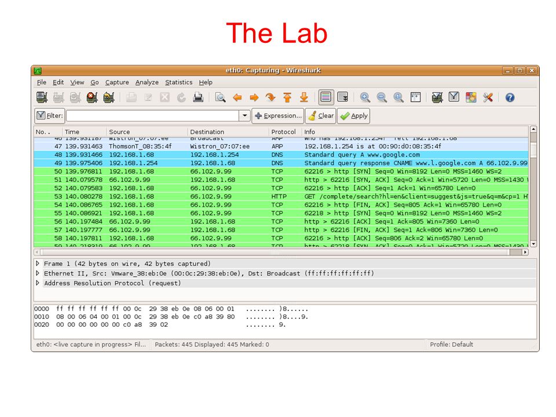Restart the running live capture
This screenshot has height=417, width=556.
[x=109, y=97]
